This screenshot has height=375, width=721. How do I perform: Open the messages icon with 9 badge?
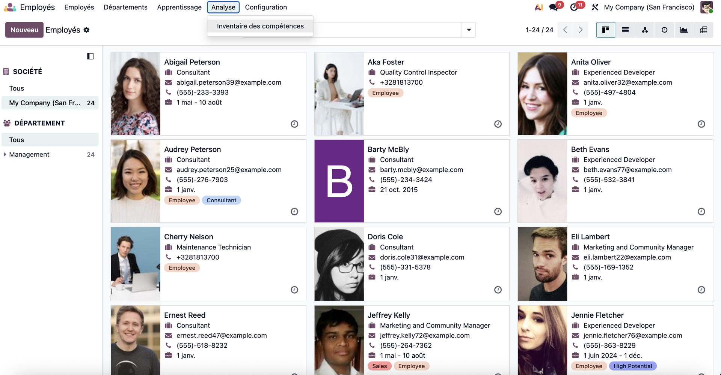pos(553,7)
